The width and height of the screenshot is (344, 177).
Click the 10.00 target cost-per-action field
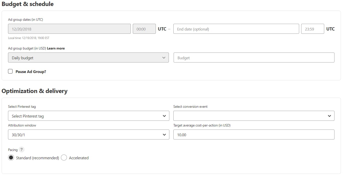click(x=254, y=134)
